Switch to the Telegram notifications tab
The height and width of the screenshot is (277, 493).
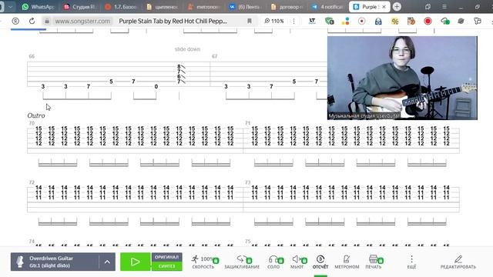(x=327, y=7)
